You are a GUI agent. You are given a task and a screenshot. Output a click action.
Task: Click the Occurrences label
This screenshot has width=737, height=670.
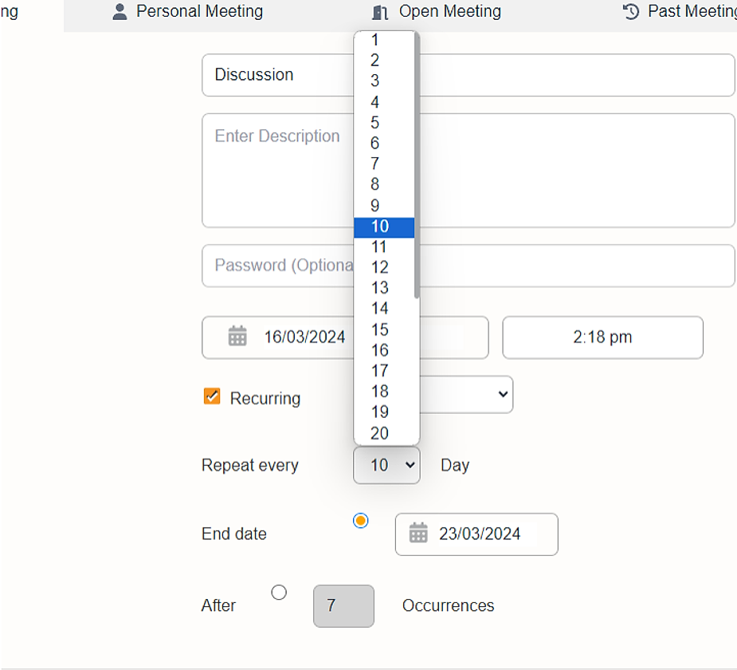448,605
